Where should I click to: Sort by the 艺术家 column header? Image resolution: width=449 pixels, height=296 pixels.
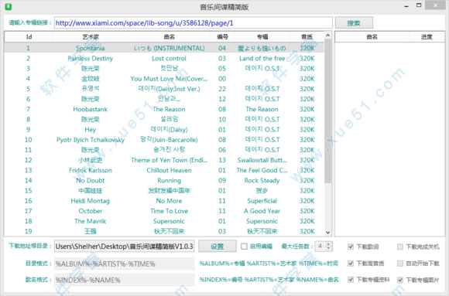[x=91, y=37]
